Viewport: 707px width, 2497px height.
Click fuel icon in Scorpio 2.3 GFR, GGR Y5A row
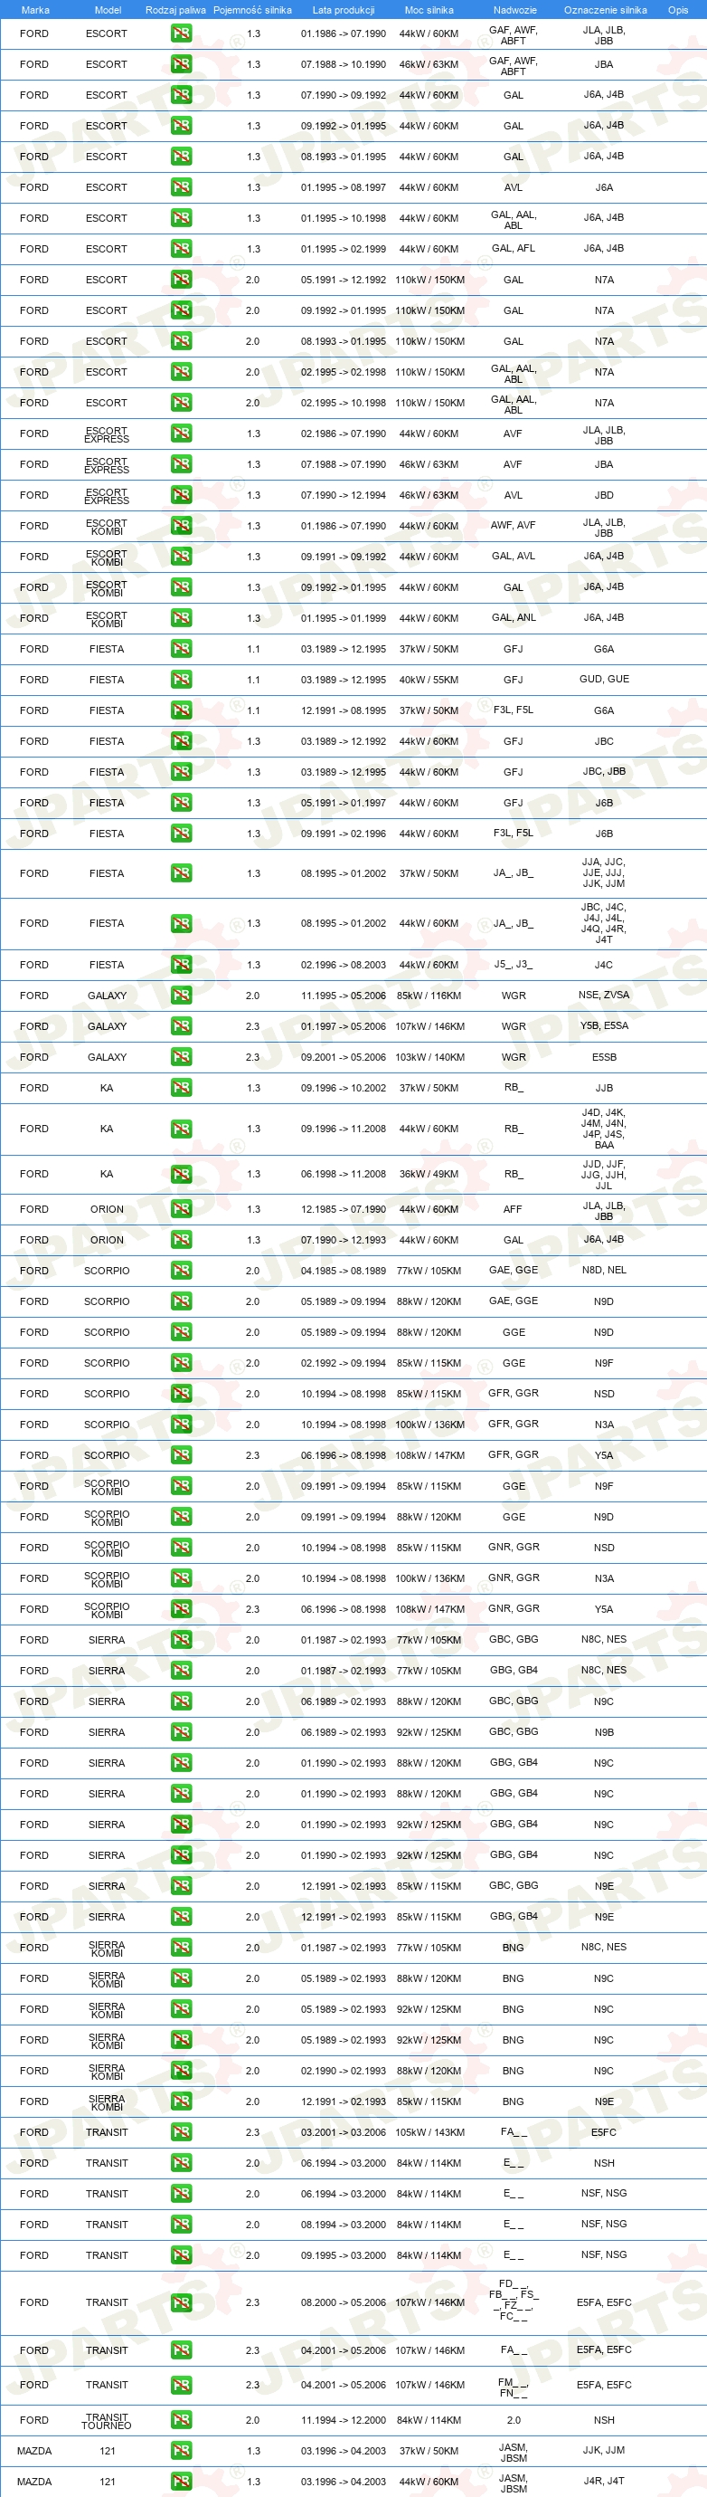(x=181, y=1455)
